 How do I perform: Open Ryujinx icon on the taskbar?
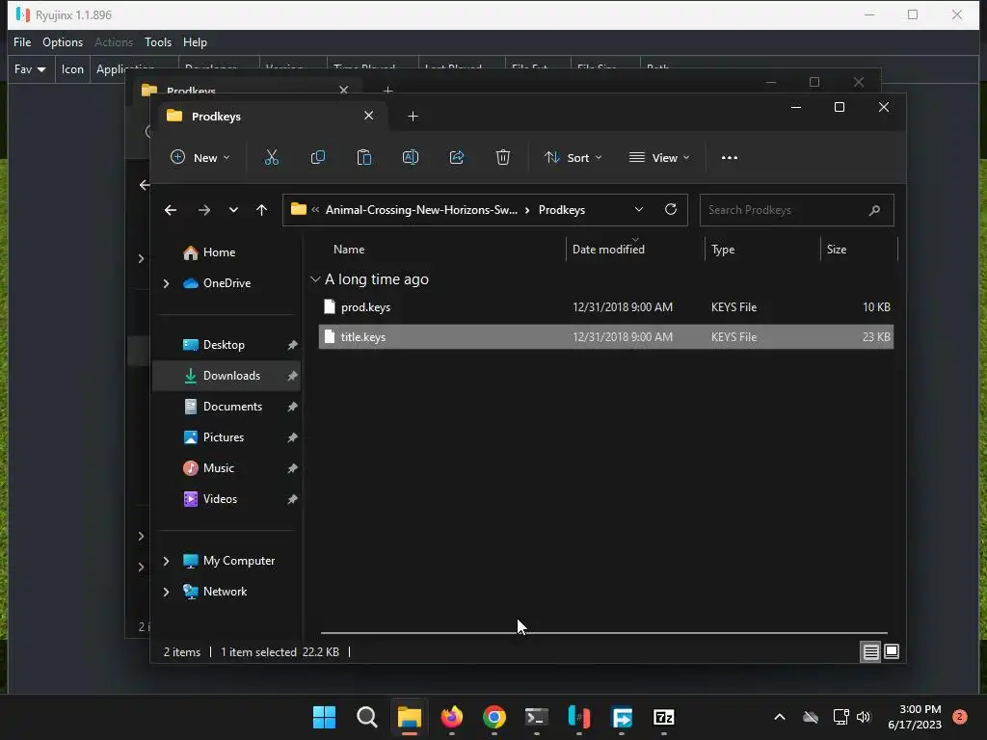coord(579,717)
